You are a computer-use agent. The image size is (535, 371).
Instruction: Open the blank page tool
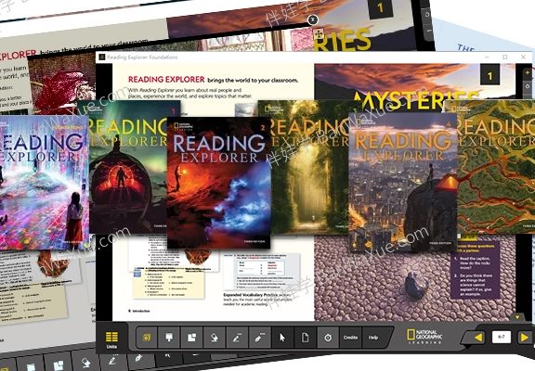pyautogui.click(x=305, y=338)
